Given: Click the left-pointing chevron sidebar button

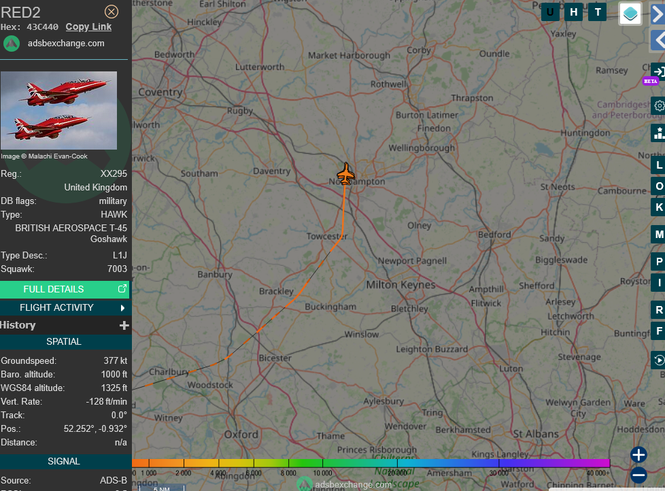Looking at the screenshot, I should 658,41.
